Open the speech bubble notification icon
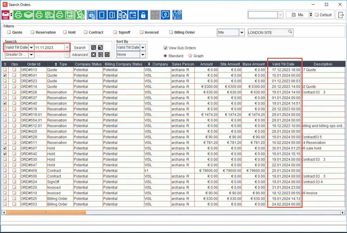 [x=165, y=15]
